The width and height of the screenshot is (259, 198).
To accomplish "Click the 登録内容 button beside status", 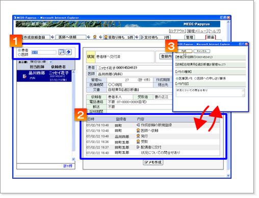I will (166, 56).
